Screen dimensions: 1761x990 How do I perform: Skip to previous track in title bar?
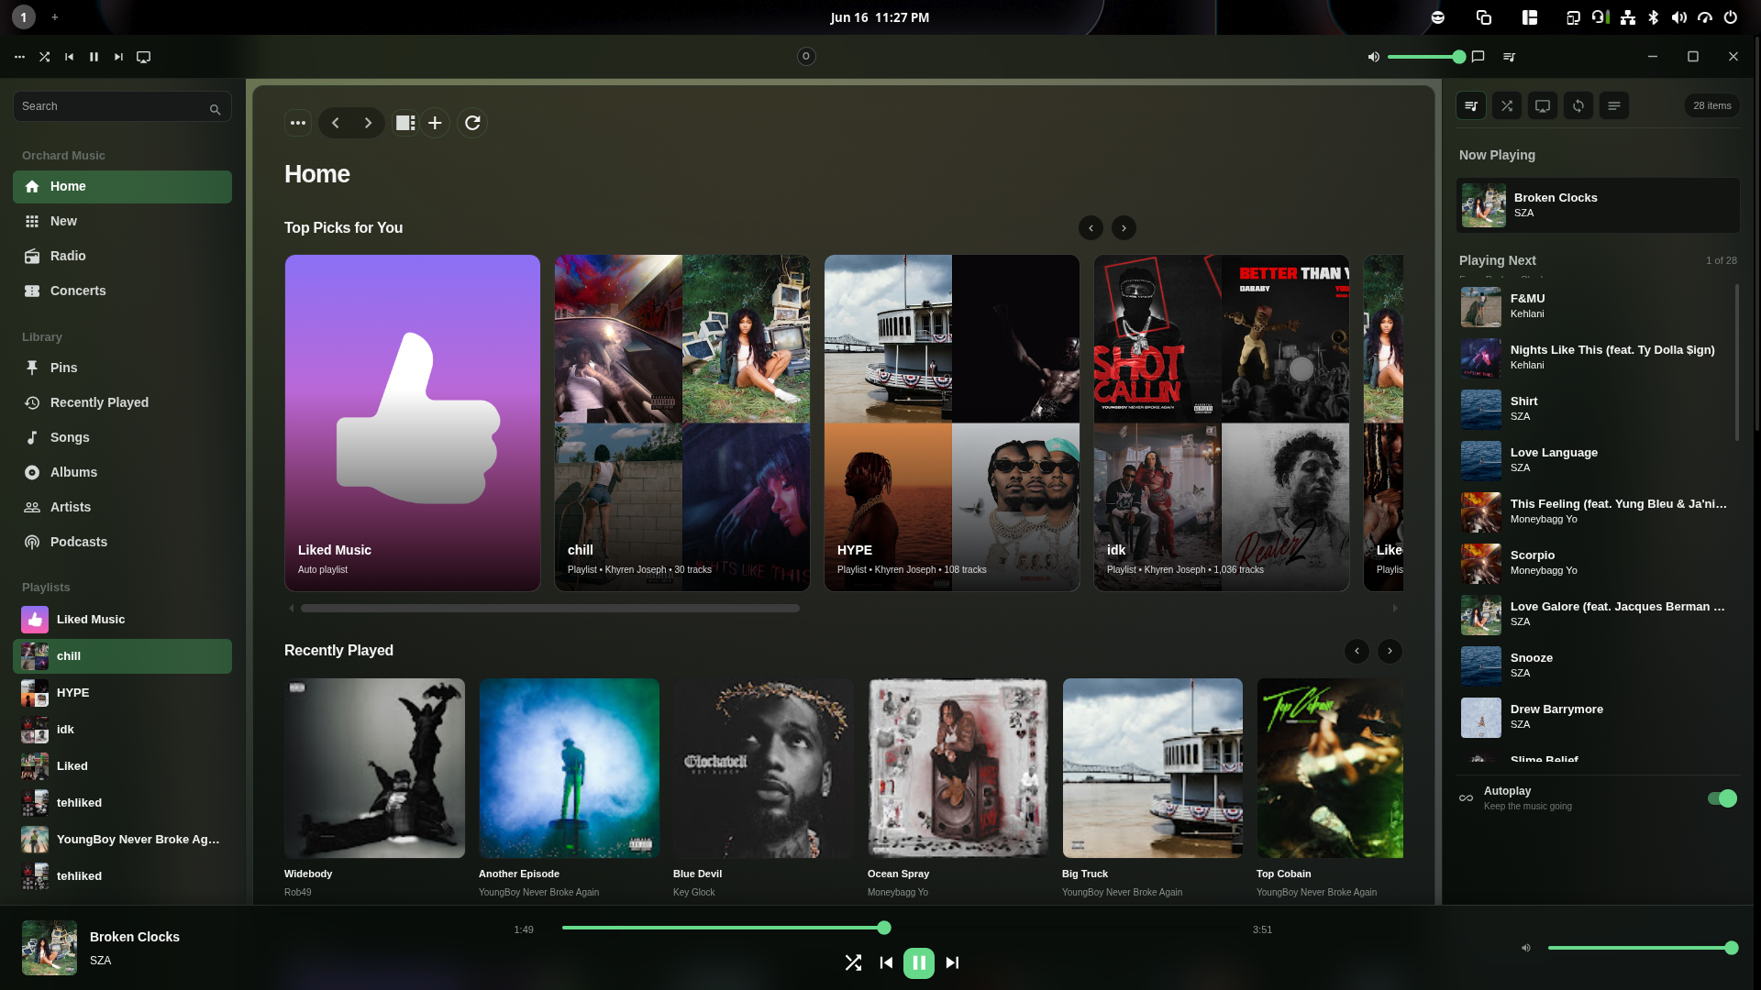point(69,57)
